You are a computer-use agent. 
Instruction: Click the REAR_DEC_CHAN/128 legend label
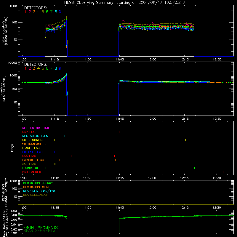coord(39,191)
